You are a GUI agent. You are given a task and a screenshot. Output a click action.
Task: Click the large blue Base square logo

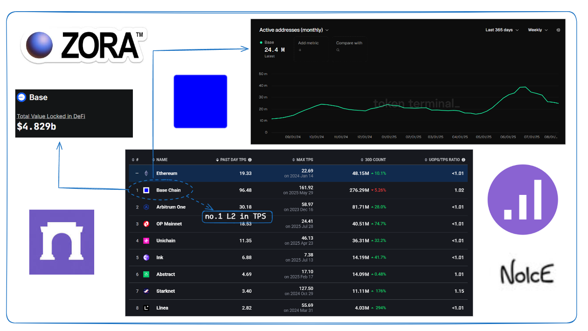201,101
